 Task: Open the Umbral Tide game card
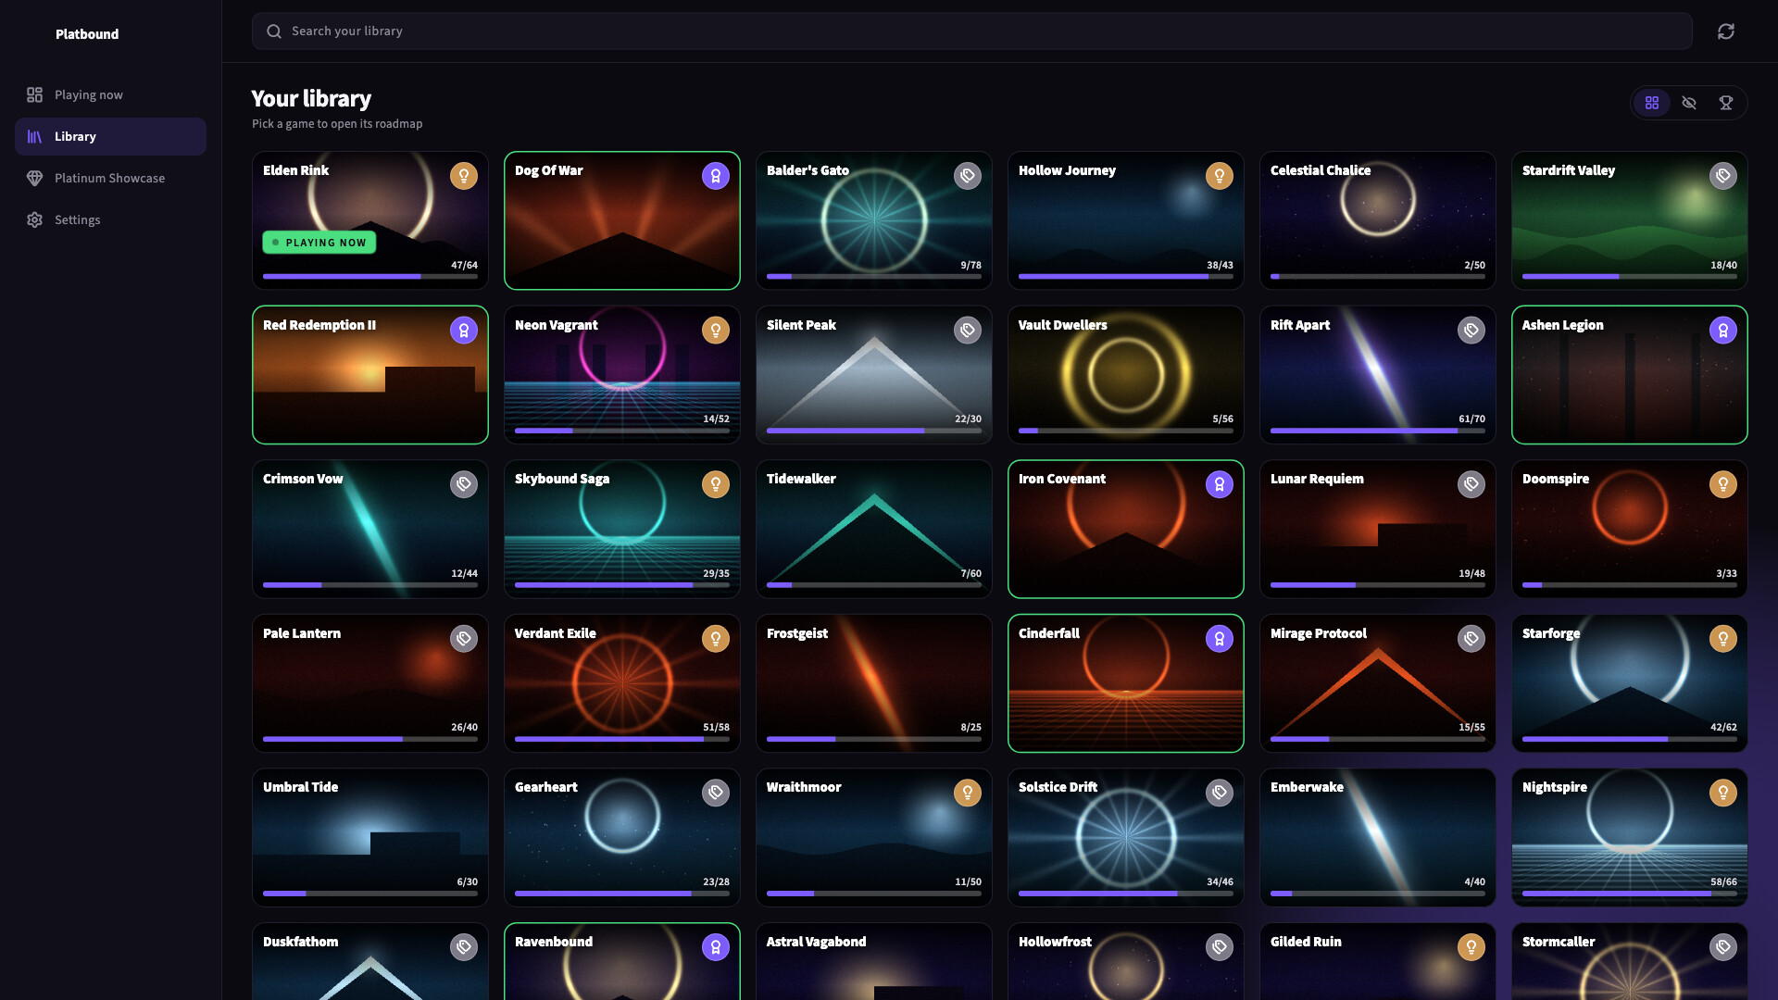370,837
